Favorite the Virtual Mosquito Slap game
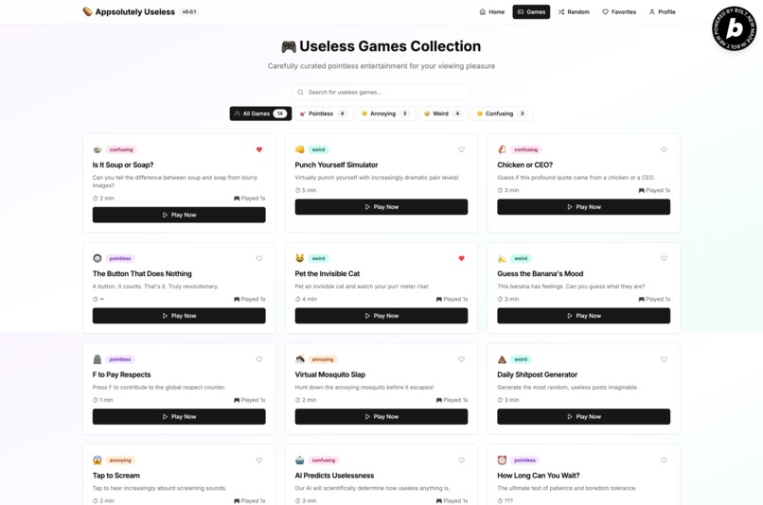Image resolution: width=763 pixels, height=505 pixels. pos(461,359)
